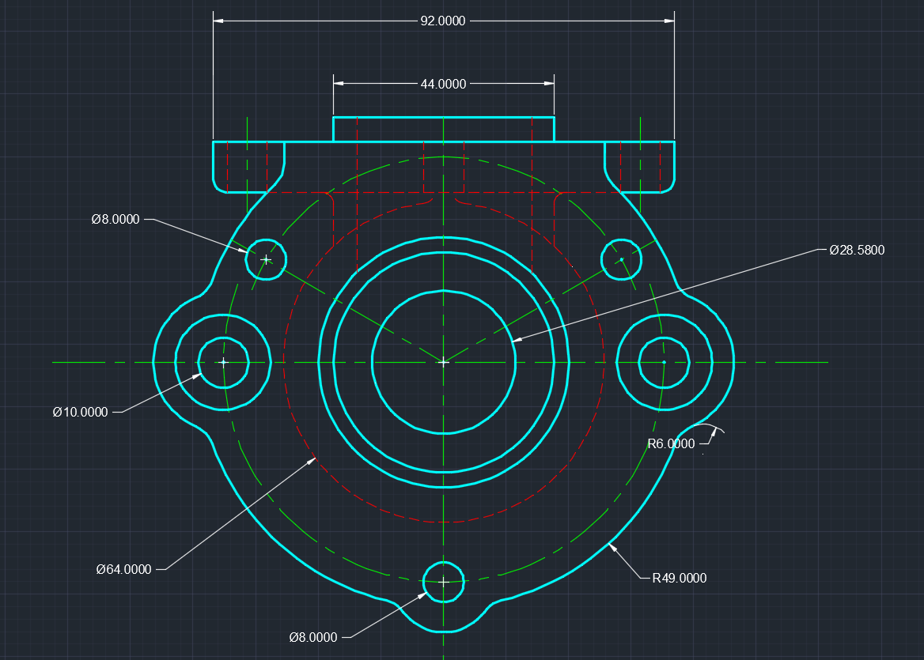Select the bottom Ø8.0000 dimension label
This screenshot has width=924, height=660.
(x=313, y=637)
